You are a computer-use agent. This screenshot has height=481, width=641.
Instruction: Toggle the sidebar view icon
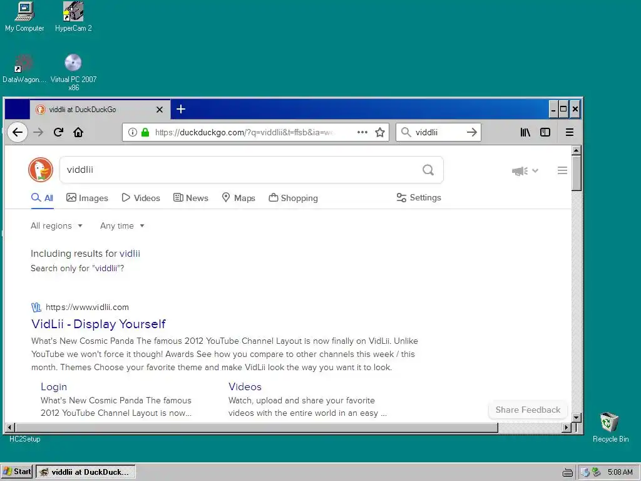545,132
